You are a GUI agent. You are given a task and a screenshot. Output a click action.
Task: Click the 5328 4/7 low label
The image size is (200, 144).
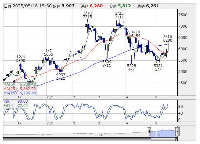[131, 68]
